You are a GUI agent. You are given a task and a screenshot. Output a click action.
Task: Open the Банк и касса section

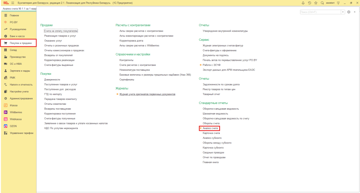pos(17,36)
